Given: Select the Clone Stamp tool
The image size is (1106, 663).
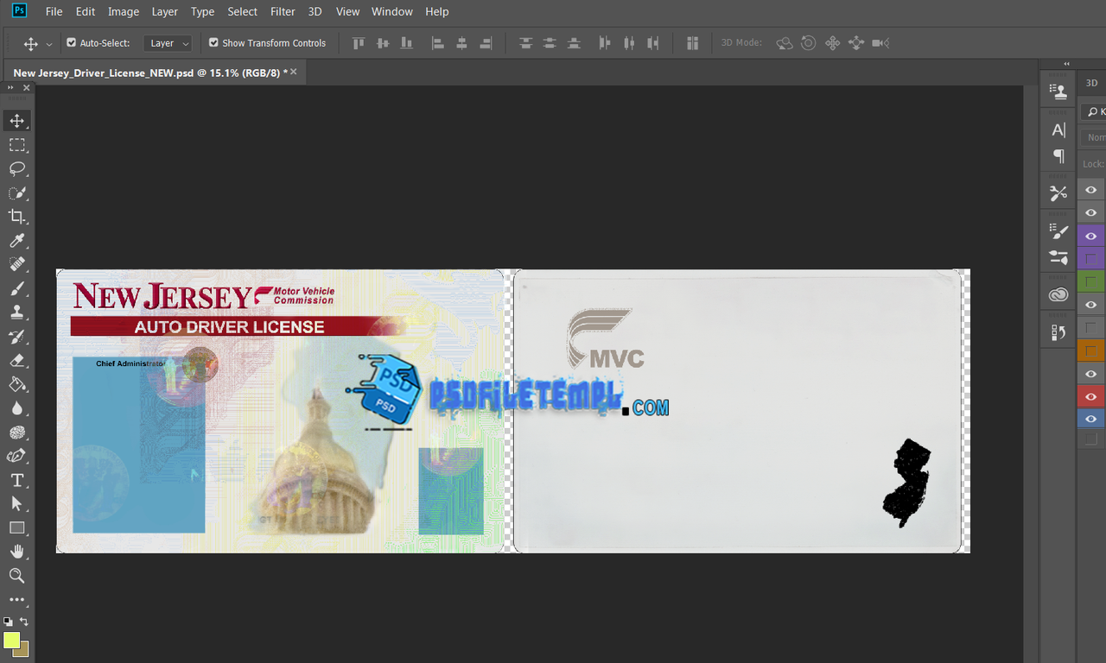Looking at the screenshot, I should pyautogui.click(x=16, y=313).
